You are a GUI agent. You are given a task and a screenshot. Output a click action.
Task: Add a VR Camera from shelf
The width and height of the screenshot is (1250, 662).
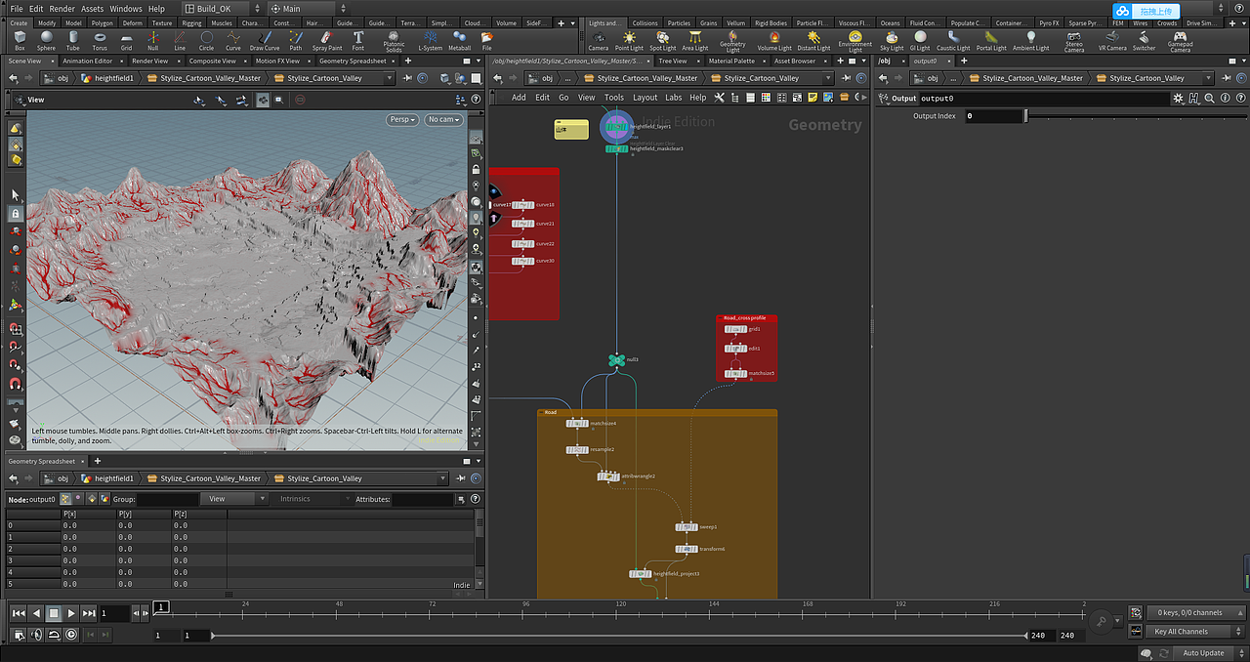[x=1112, y=40]
